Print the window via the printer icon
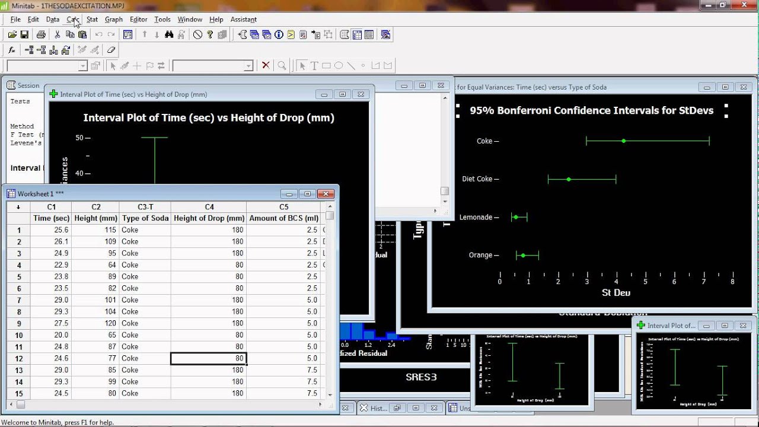The image size is (759, 427). (41, 35)
